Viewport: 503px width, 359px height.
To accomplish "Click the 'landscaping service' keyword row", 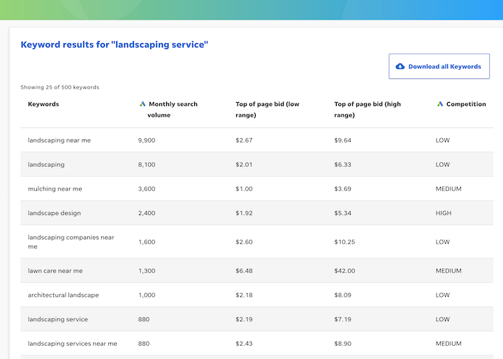I will click(58, 319).
